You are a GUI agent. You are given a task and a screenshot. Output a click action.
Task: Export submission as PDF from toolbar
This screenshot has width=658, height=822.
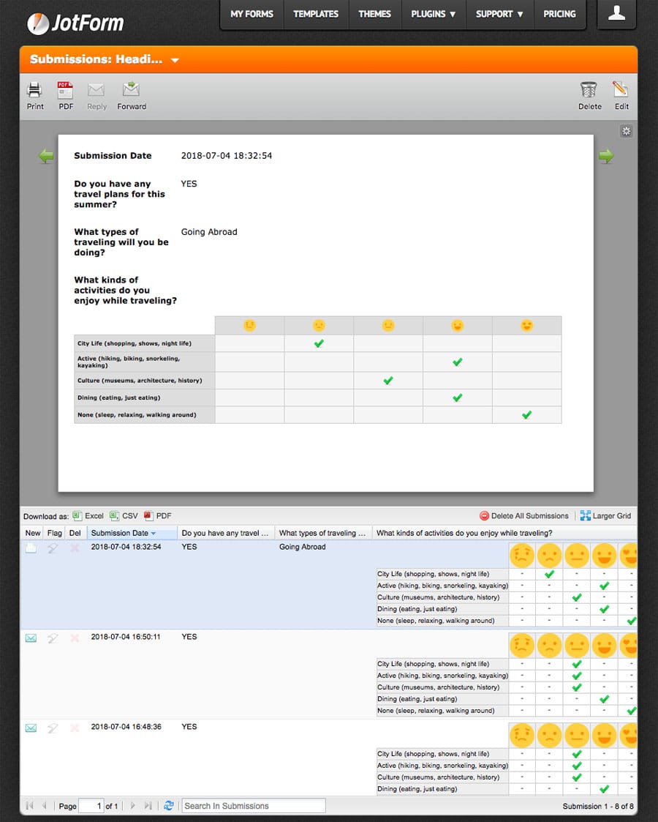[x=66, y=96]
